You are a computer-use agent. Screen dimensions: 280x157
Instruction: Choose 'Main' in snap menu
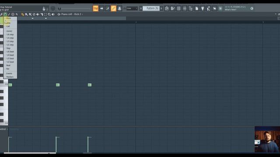click(x=10, y=18)
